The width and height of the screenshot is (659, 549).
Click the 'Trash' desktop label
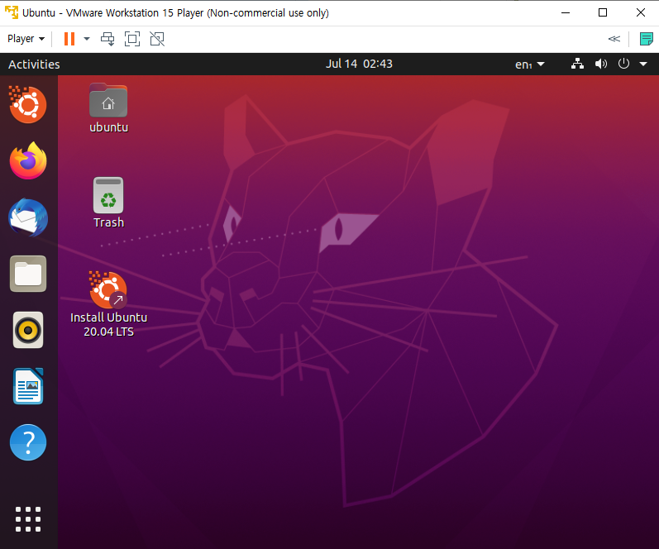(x=108, y=222)
